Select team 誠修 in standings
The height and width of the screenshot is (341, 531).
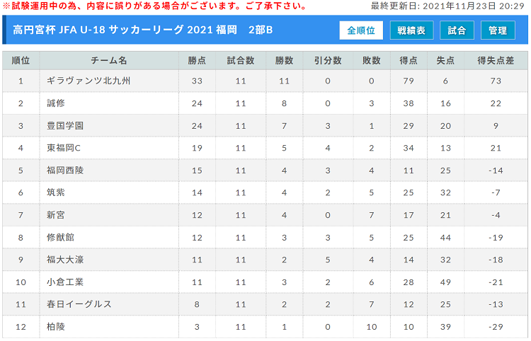(x=56, y=103)
